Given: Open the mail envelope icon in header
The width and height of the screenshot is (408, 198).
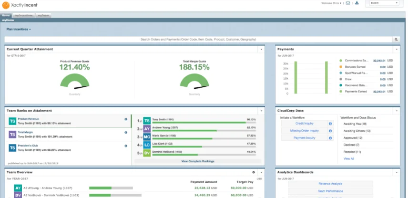Looking at the screenshot, I should tap(348, 3).
